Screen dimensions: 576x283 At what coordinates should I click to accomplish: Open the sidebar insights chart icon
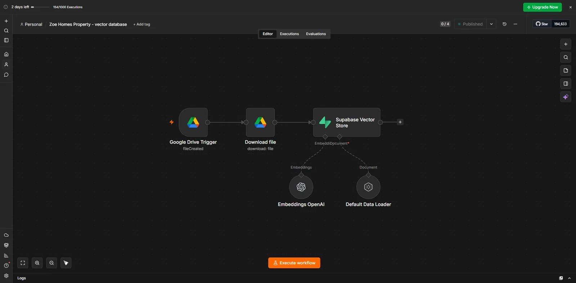point(6,255)
